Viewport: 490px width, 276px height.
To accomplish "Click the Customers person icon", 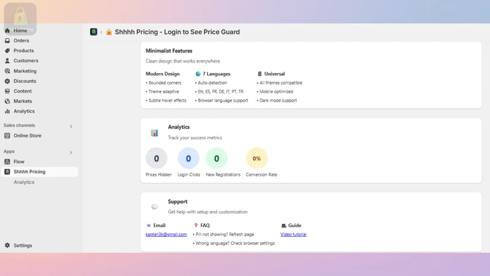I will pyautogui.click(x=7, y=61).
